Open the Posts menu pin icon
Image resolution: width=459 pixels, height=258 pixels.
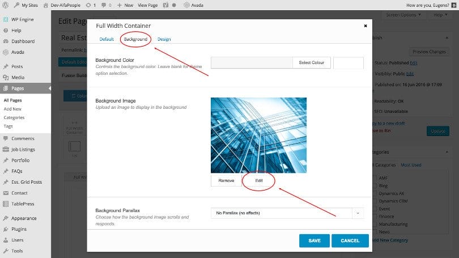click(x=5, y=66)
